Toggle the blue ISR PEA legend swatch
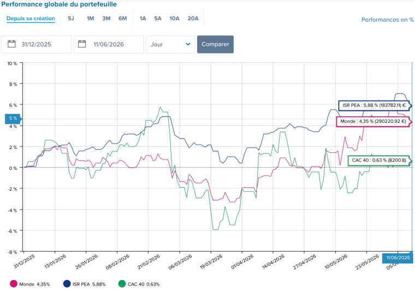The height and width of the screenshot is (291, 415). click(67, 284)
